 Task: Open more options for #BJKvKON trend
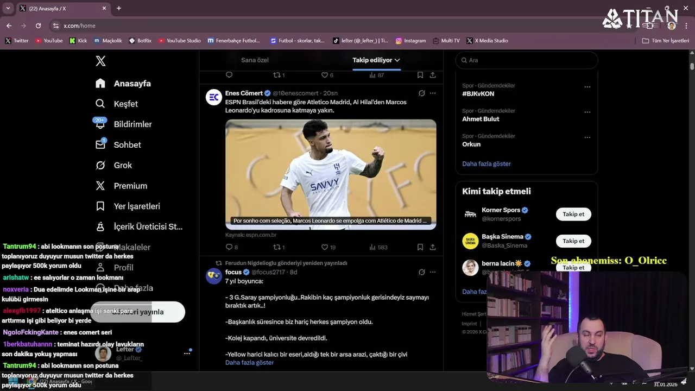click(587, 87)
